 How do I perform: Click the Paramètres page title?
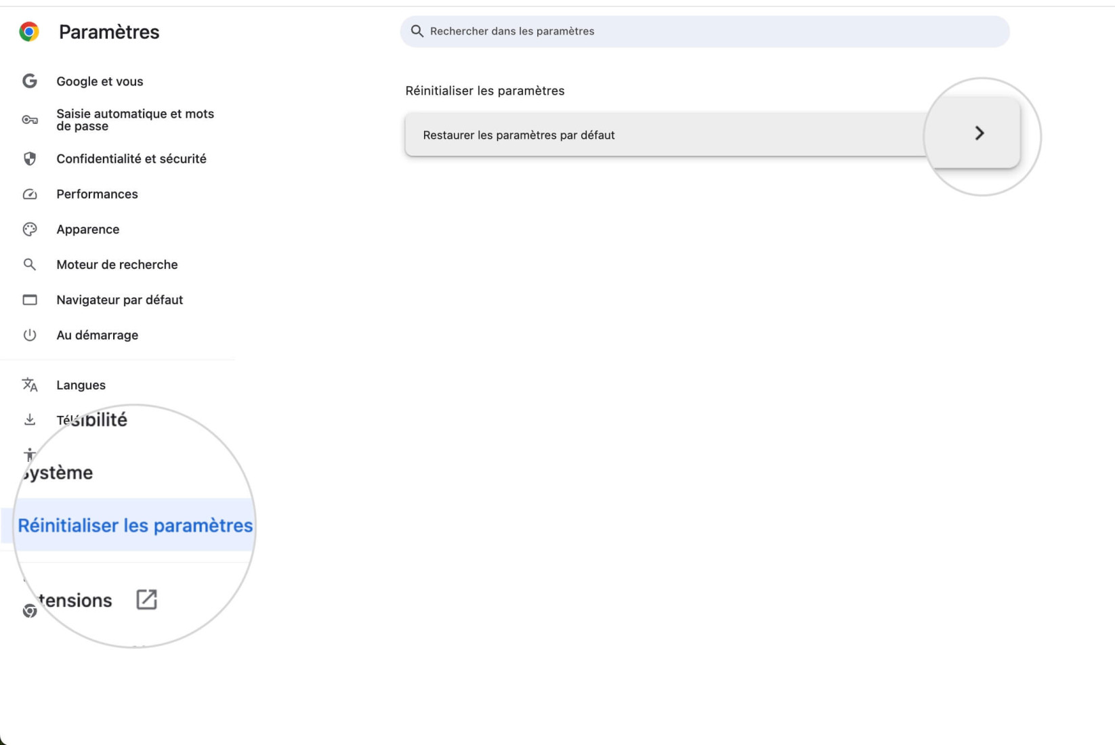point(109,32)
